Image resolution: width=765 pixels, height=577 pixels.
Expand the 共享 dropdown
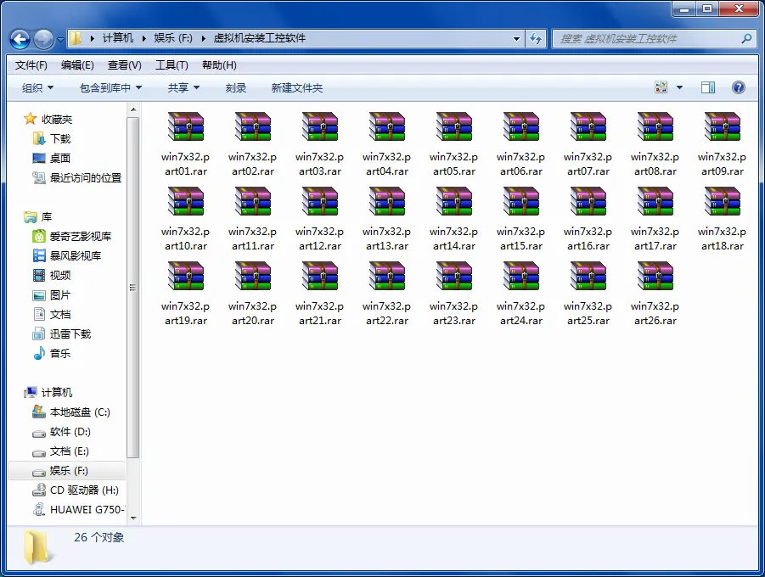click(x=183, y=87)
